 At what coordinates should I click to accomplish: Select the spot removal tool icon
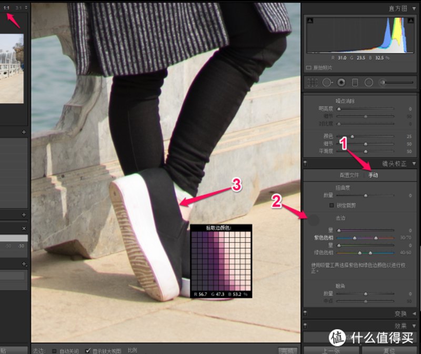pyautogui.click(x=327, y=83)
